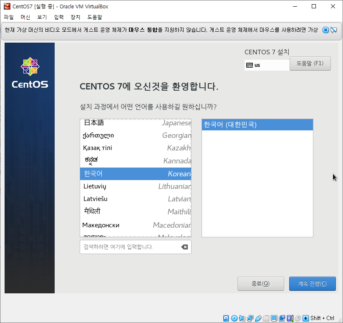Screen dimensions: 343x323
Task: Clear the language search field
Action: [x=184, y=247]
